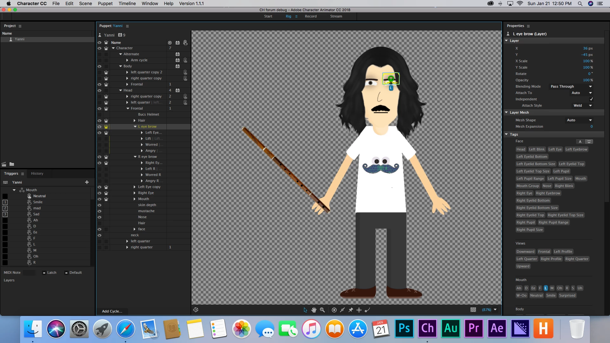Select the Zoom magnifier tool

[x=322, y=310]
